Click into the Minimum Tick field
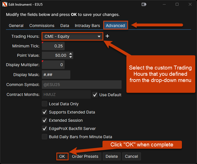 click(x=53, y=46)
